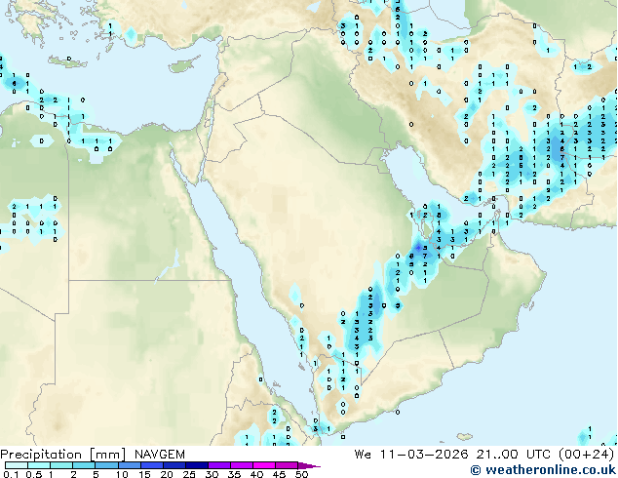
Task: Select the 1–2 mm legend color swatch
Action: 61,465
